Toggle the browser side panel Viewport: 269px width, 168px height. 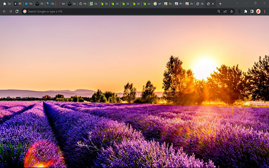[252, 11]
